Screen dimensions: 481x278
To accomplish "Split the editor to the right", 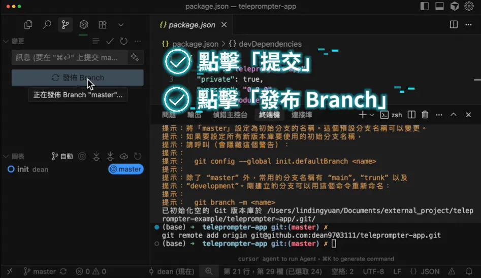I will (454, 24).
